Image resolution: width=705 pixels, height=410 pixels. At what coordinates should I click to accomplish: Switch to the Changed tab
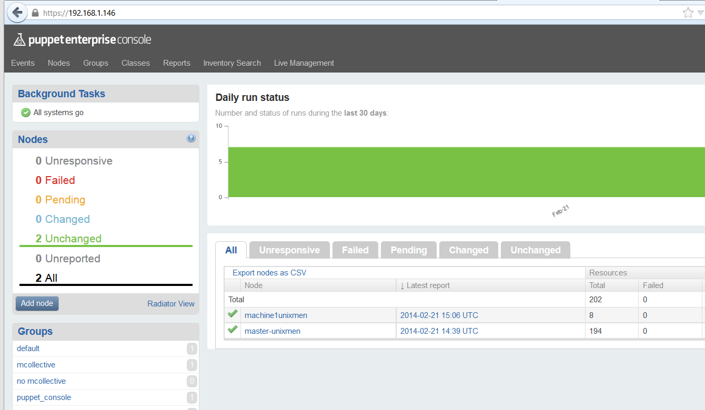coord(469,250)
